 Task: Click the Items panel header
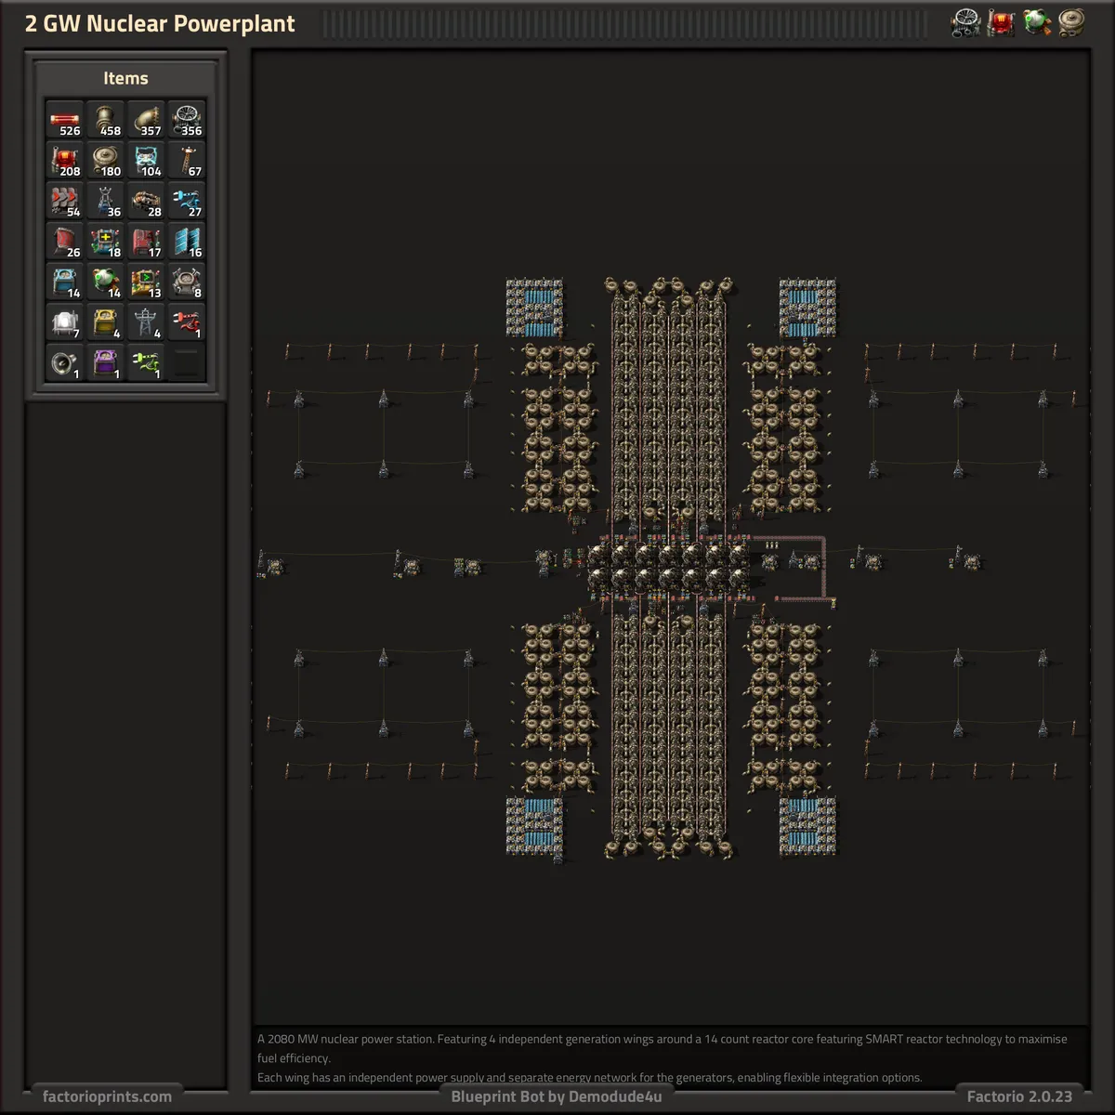[125, 79]
